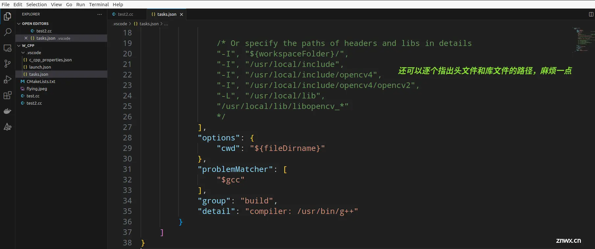
Task: Open the Run menu
Action: point(81,5)
